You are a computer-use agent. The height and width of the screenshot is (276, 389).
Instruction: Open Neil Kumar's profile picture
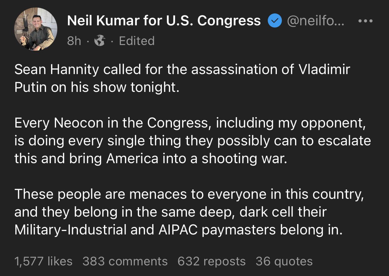(35, 29)
